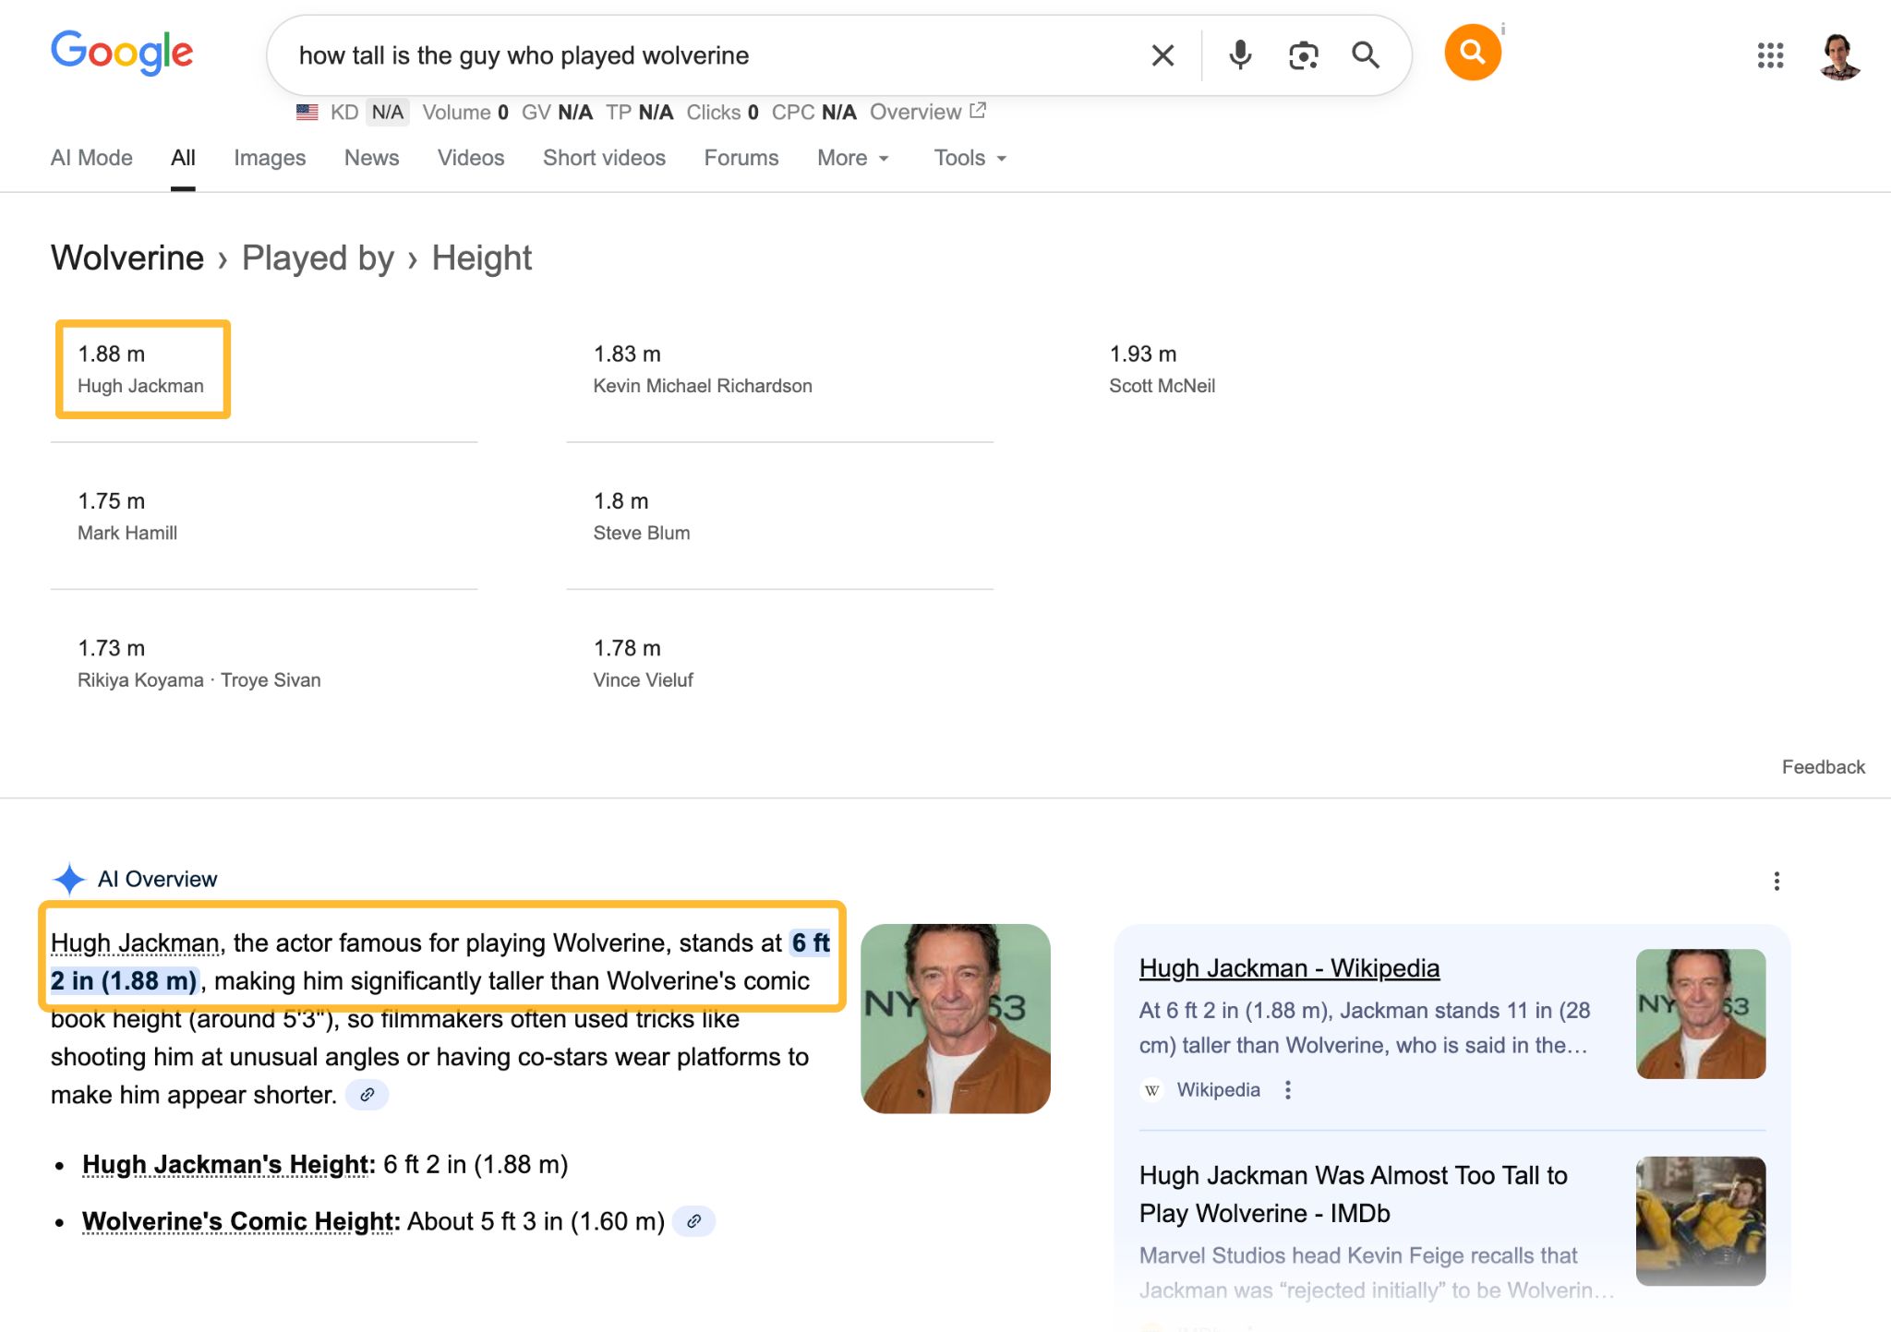
Task: Click inside the search input field
Action: 646,55
